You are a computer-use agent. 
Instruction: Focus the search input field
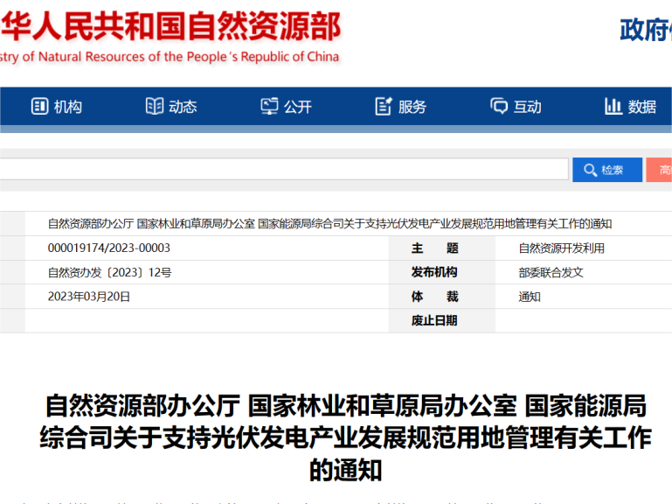click(x=284, y=169)
